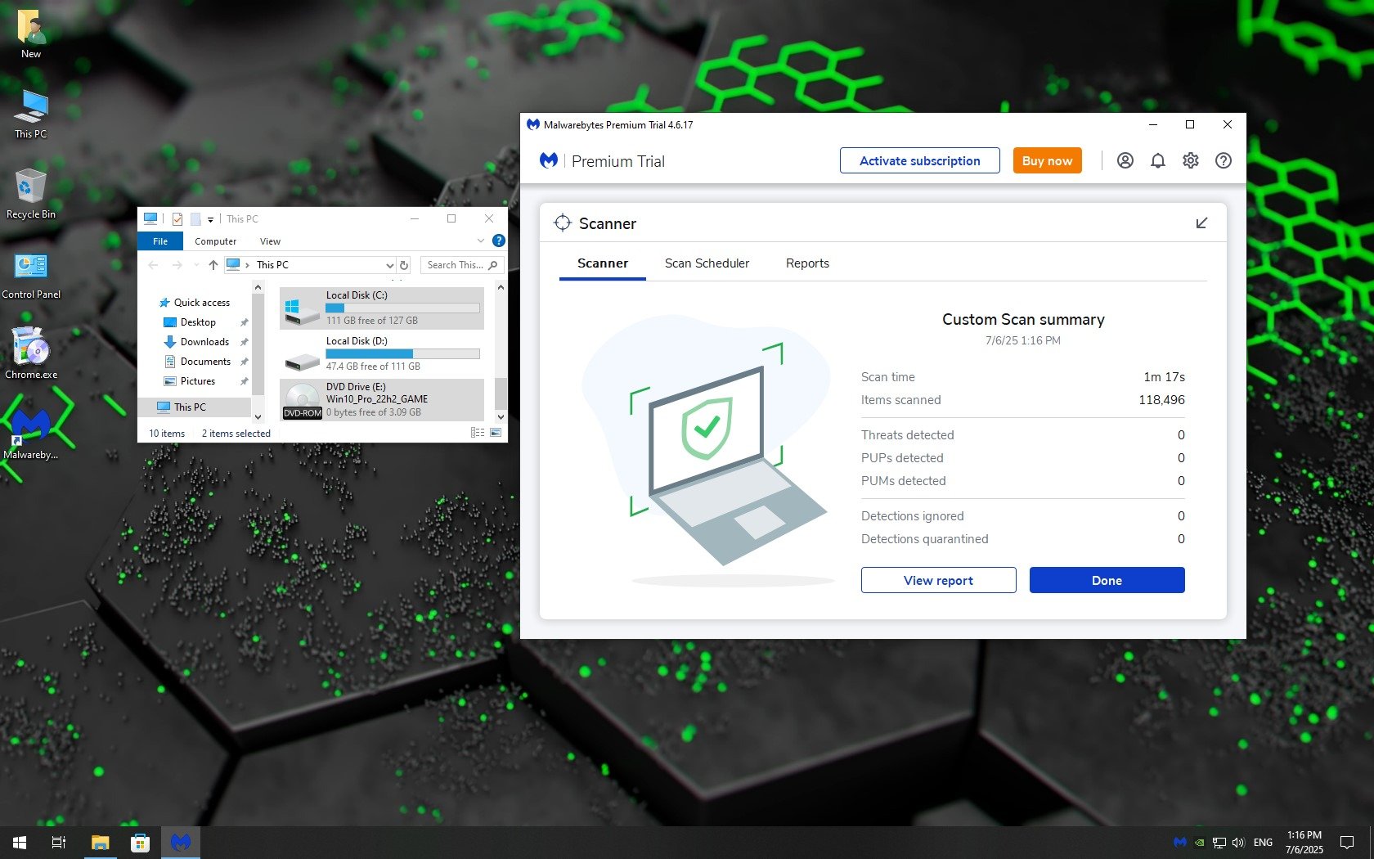Select the Control Panel desktop icon

click(x=31, y=275)
